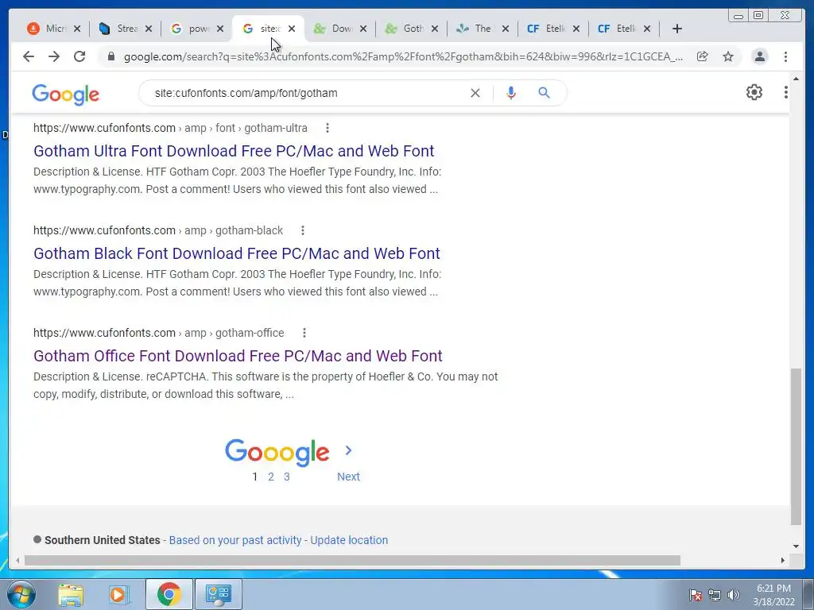Click the Google logo to go home
814x610 pixels.
[65, 95]
